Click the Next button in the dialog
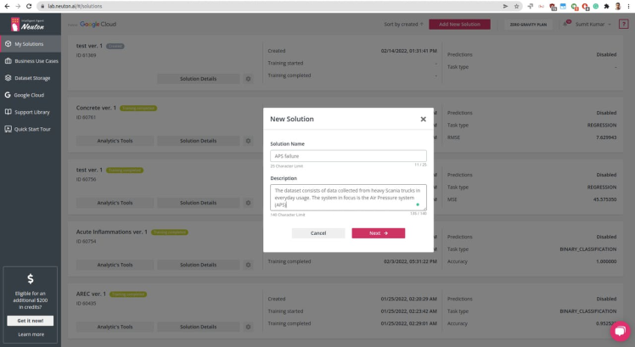635x347 pixels. tap(379, 233)
